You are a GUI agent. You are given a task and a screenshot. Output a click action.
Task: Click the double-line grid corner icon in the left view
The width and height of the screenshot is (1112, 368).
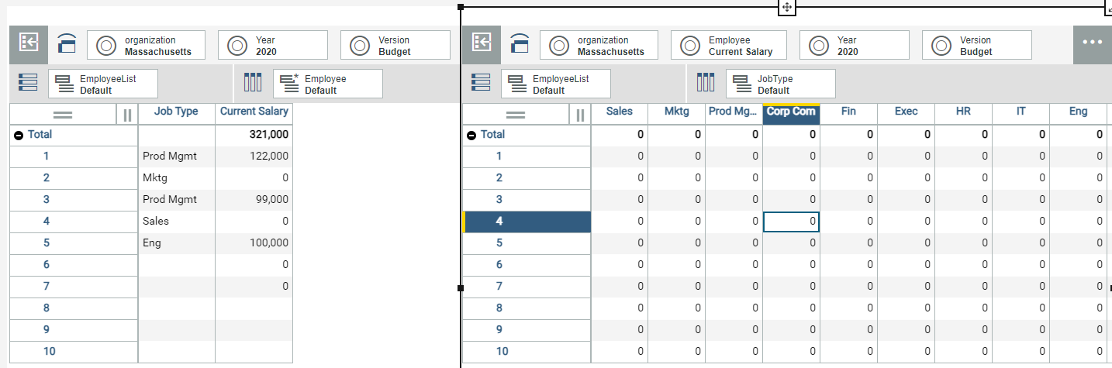(x=62, y=115)
